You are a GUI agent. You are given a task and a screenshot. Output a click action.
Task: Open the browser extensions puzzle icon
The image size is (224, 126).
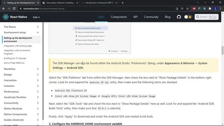click(x=210, y=9)
